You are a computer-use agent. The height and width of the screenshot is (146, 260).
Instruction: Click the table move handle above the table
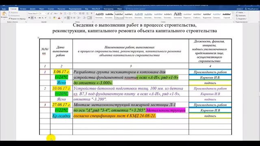(38, 38)
